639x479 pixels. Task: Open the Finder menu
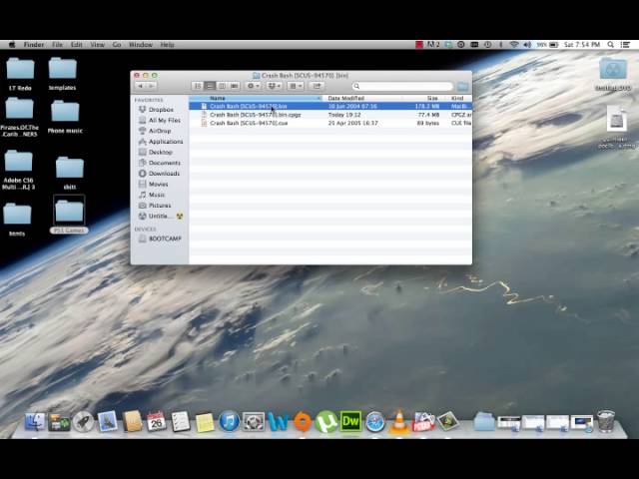(x=34, y=45)
